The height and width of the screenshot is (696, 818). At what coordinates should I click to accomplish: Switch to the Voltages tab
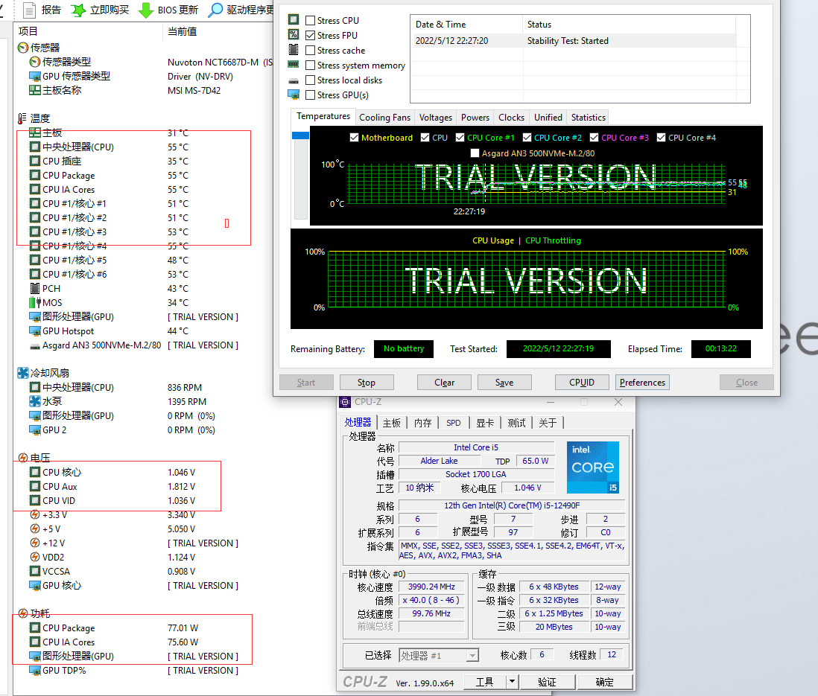(x=436, y=118)
